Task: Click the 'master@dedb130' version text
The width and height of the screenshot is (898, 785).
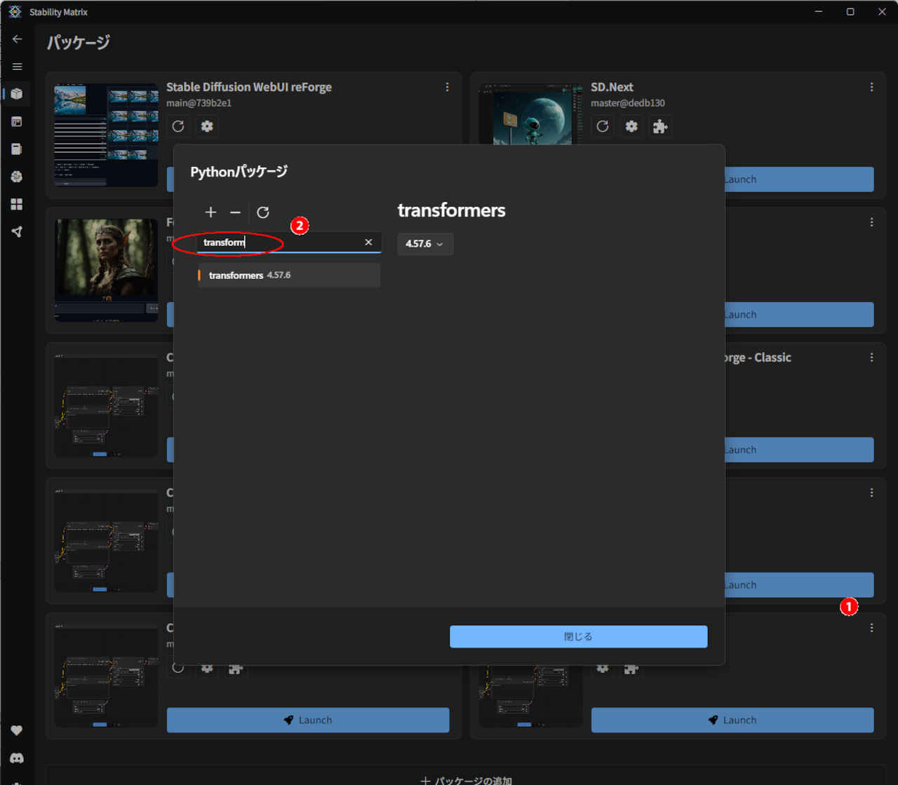Action: (628, 103)
